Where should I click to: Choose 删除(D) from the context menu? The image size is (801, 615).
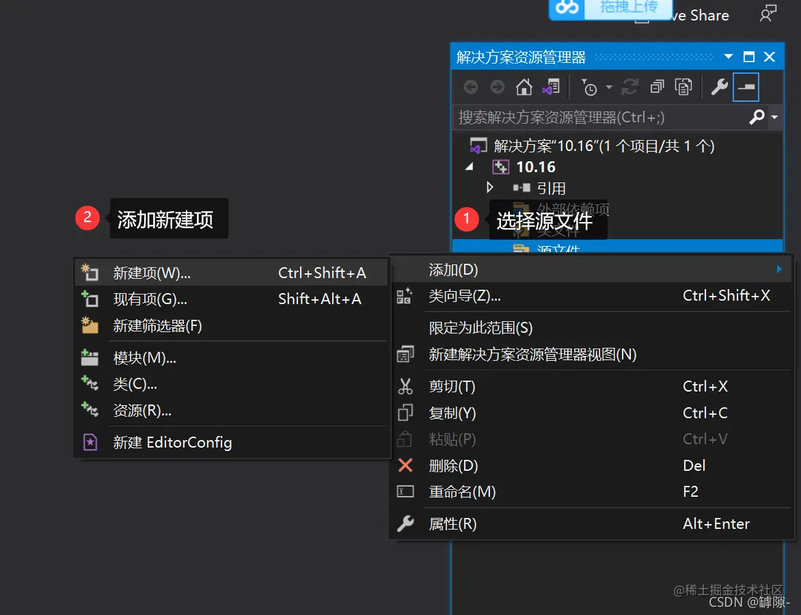pos(592,465)
